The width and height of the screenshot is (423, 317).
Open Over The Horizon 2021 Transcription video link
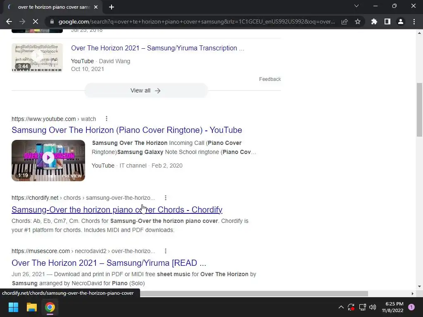pos(157,48)
